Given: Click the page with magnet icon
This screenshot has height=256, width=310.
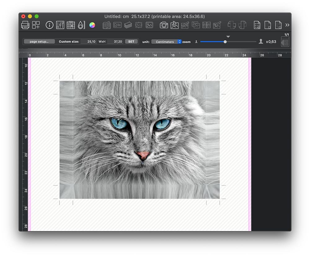Looking at the screenshot, I should pyautogui.click(x=278, y=25).
